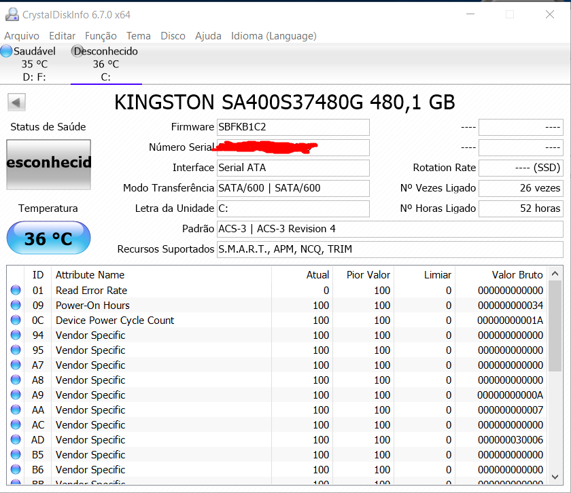Click the status orb for attribute B6
The width and height of the screenshot is (571, 493).
16,469
